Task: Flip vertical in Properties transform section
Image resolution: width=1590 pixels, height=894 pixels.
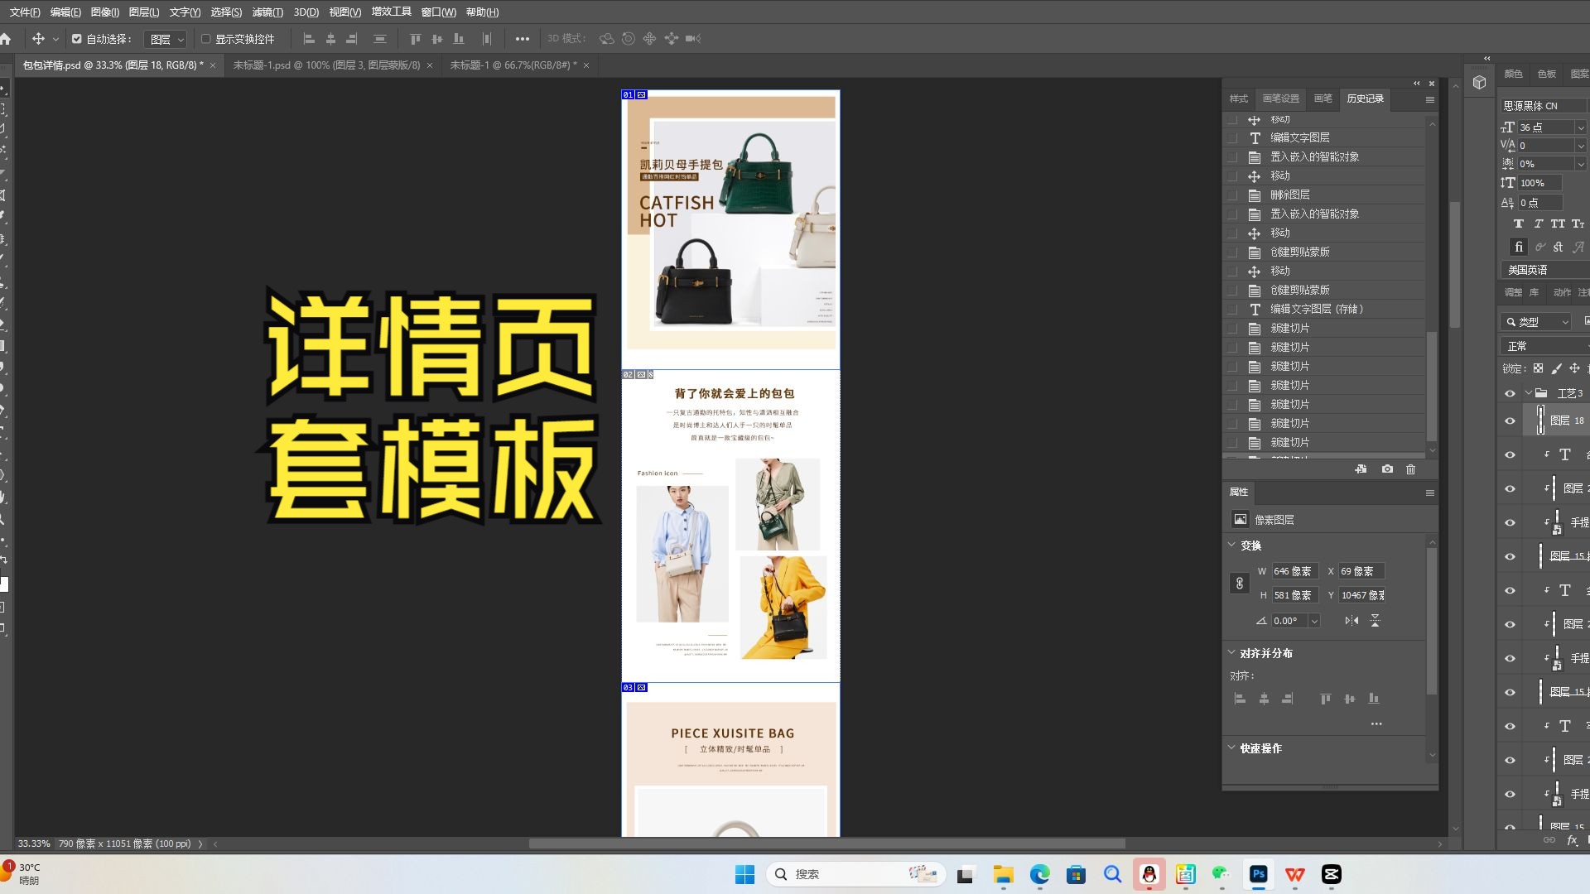Action: pos(1376,621)
